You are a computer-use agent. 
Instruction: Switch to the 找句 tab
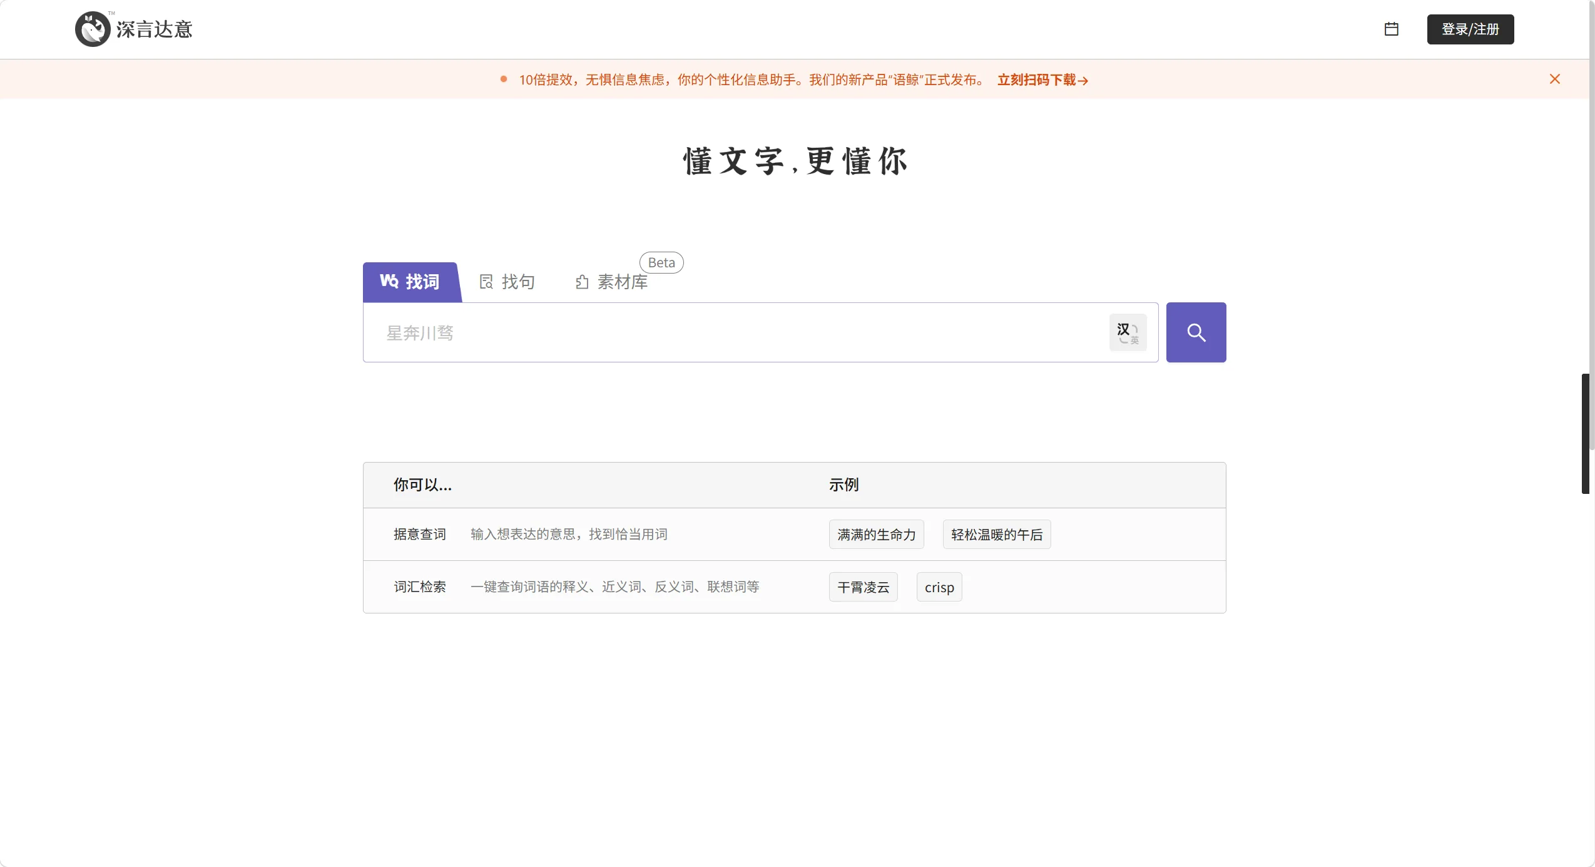(x=507, y=282)
